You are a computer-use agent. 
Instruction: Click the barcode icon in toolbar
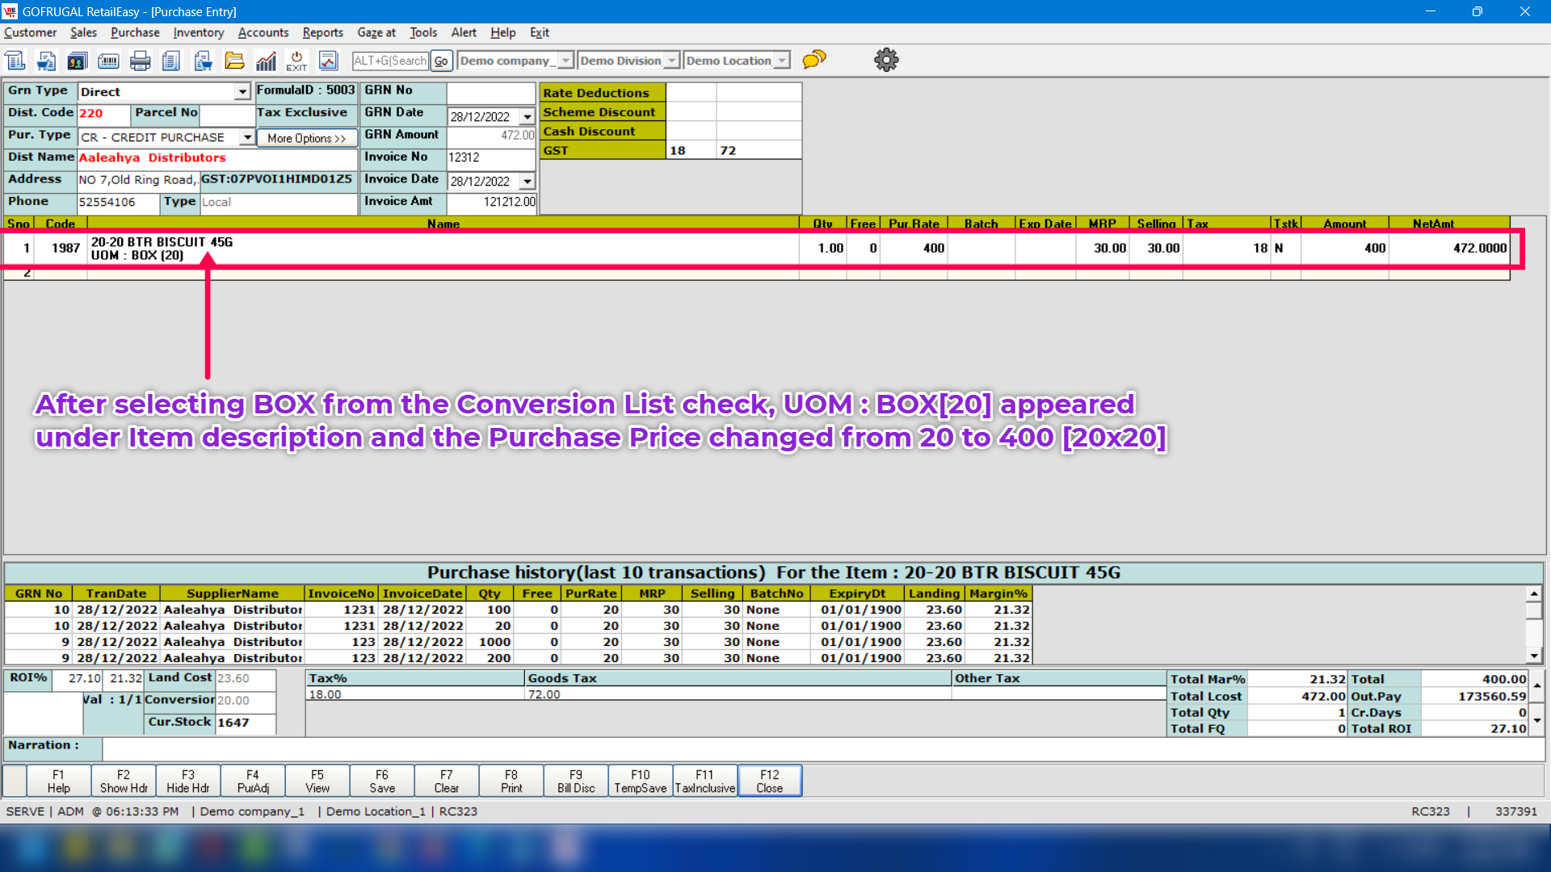point(108,61)
